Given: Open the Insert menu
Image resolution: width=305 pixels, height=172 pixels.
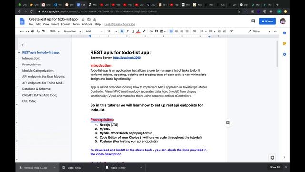Looking at the screenshot, I should tap(55, 24).
